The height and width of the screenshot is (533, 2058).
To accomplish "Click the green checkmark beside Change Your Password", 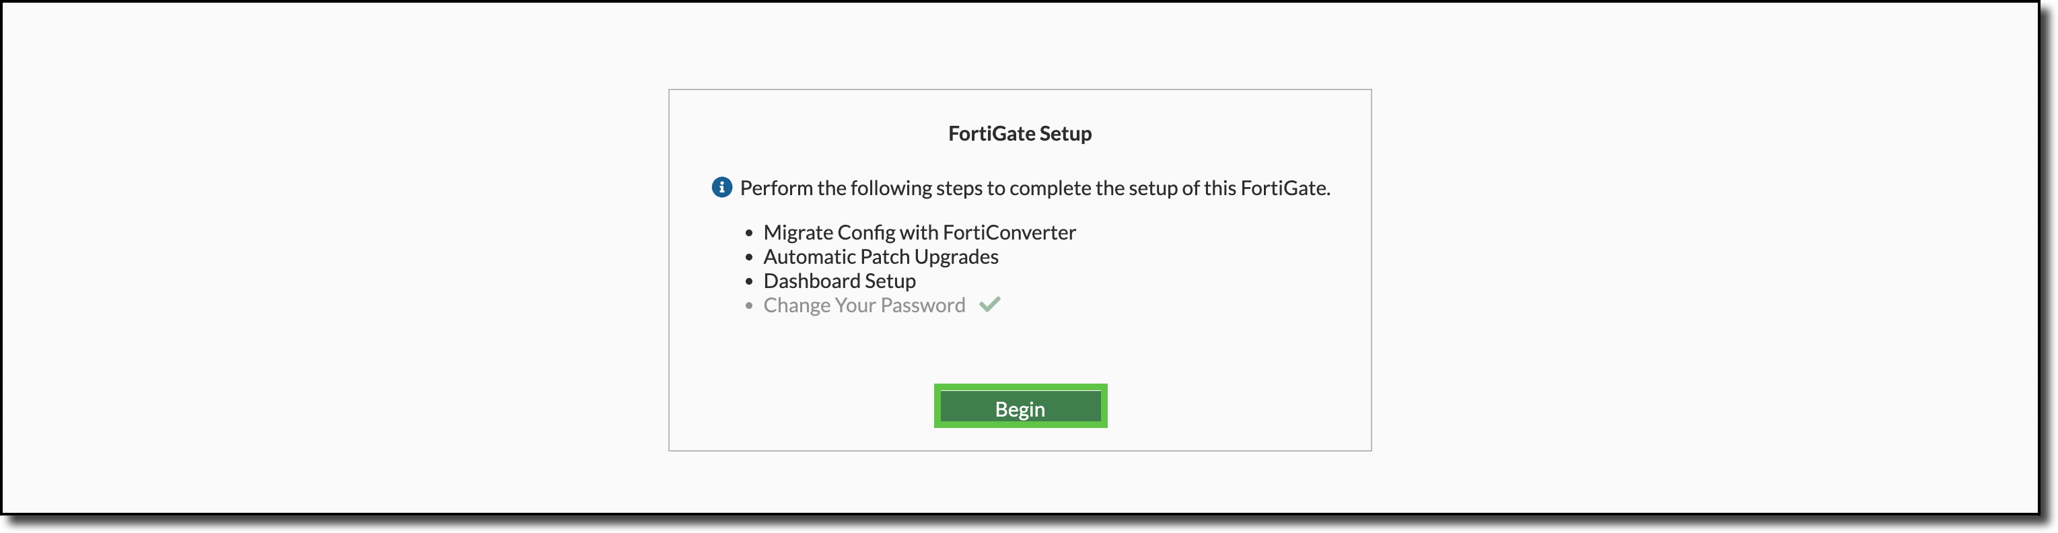I will click(x=991, y=304).
